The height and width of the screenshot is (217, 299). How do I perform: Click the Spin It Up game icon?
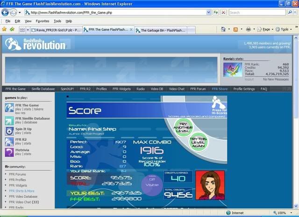click(9, 131)
